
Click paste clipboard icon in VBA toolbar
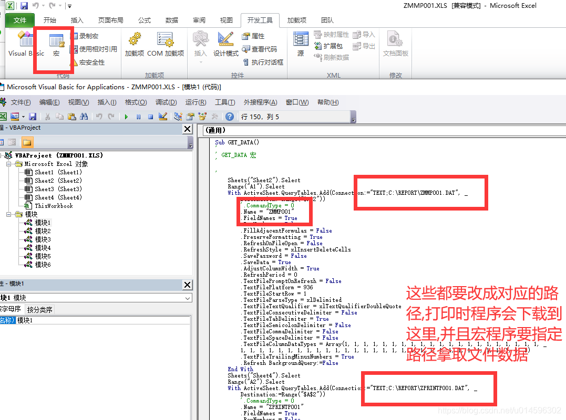pos(72,117)
